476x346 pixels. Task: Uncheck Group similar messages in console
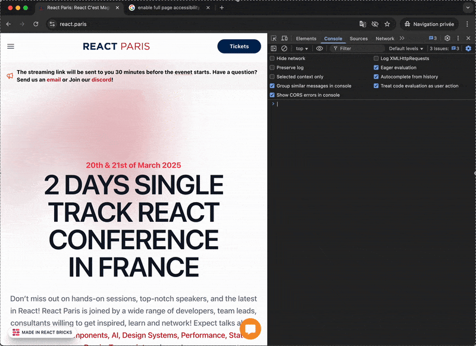click(272, 86)
